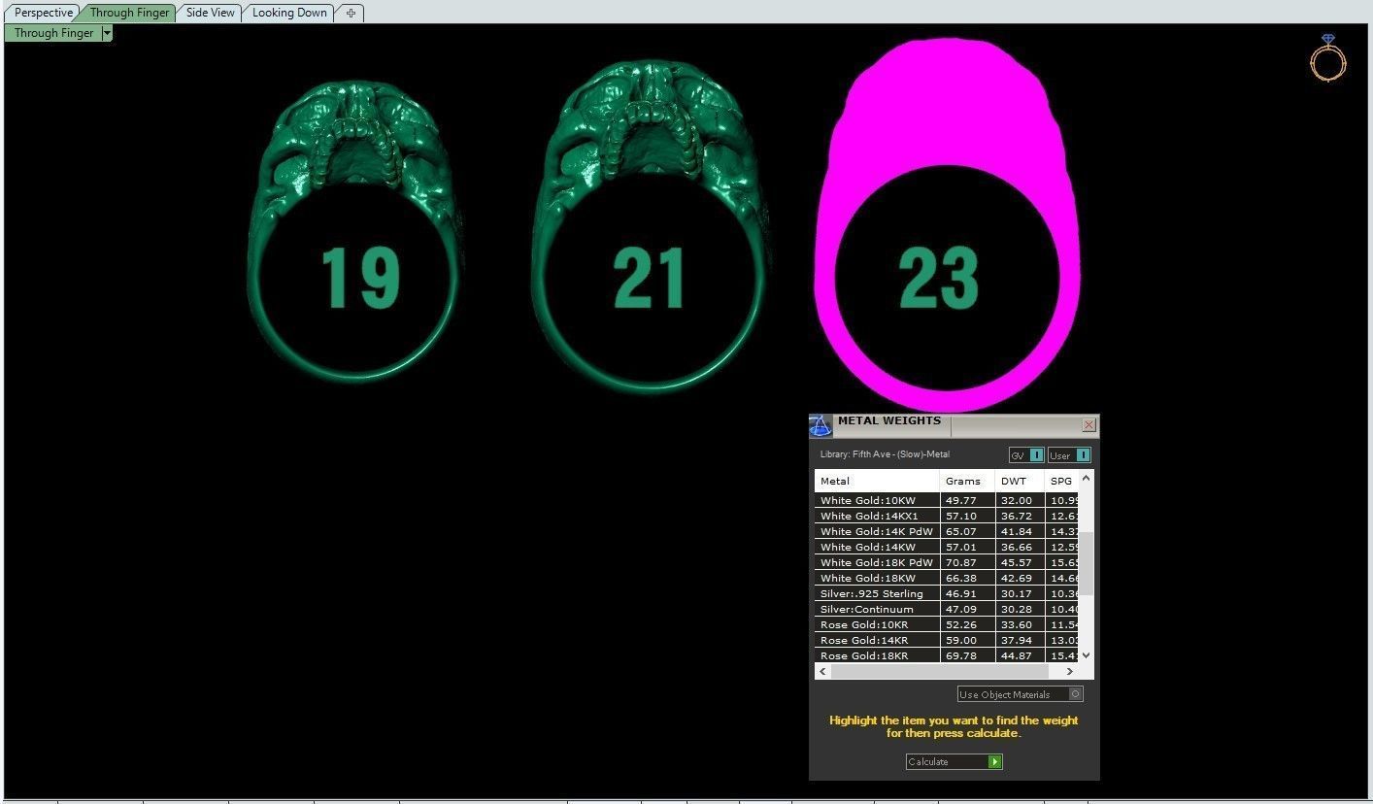Select the Rose Gold:14KR row

946,640
